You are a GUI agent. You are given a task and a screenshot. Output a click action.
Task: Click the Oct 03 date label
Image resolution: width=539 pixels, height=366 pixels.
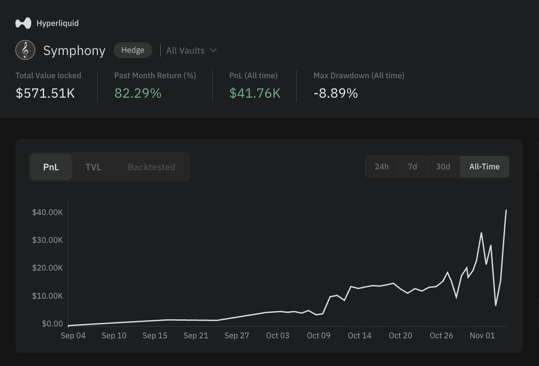coord(278,335)
